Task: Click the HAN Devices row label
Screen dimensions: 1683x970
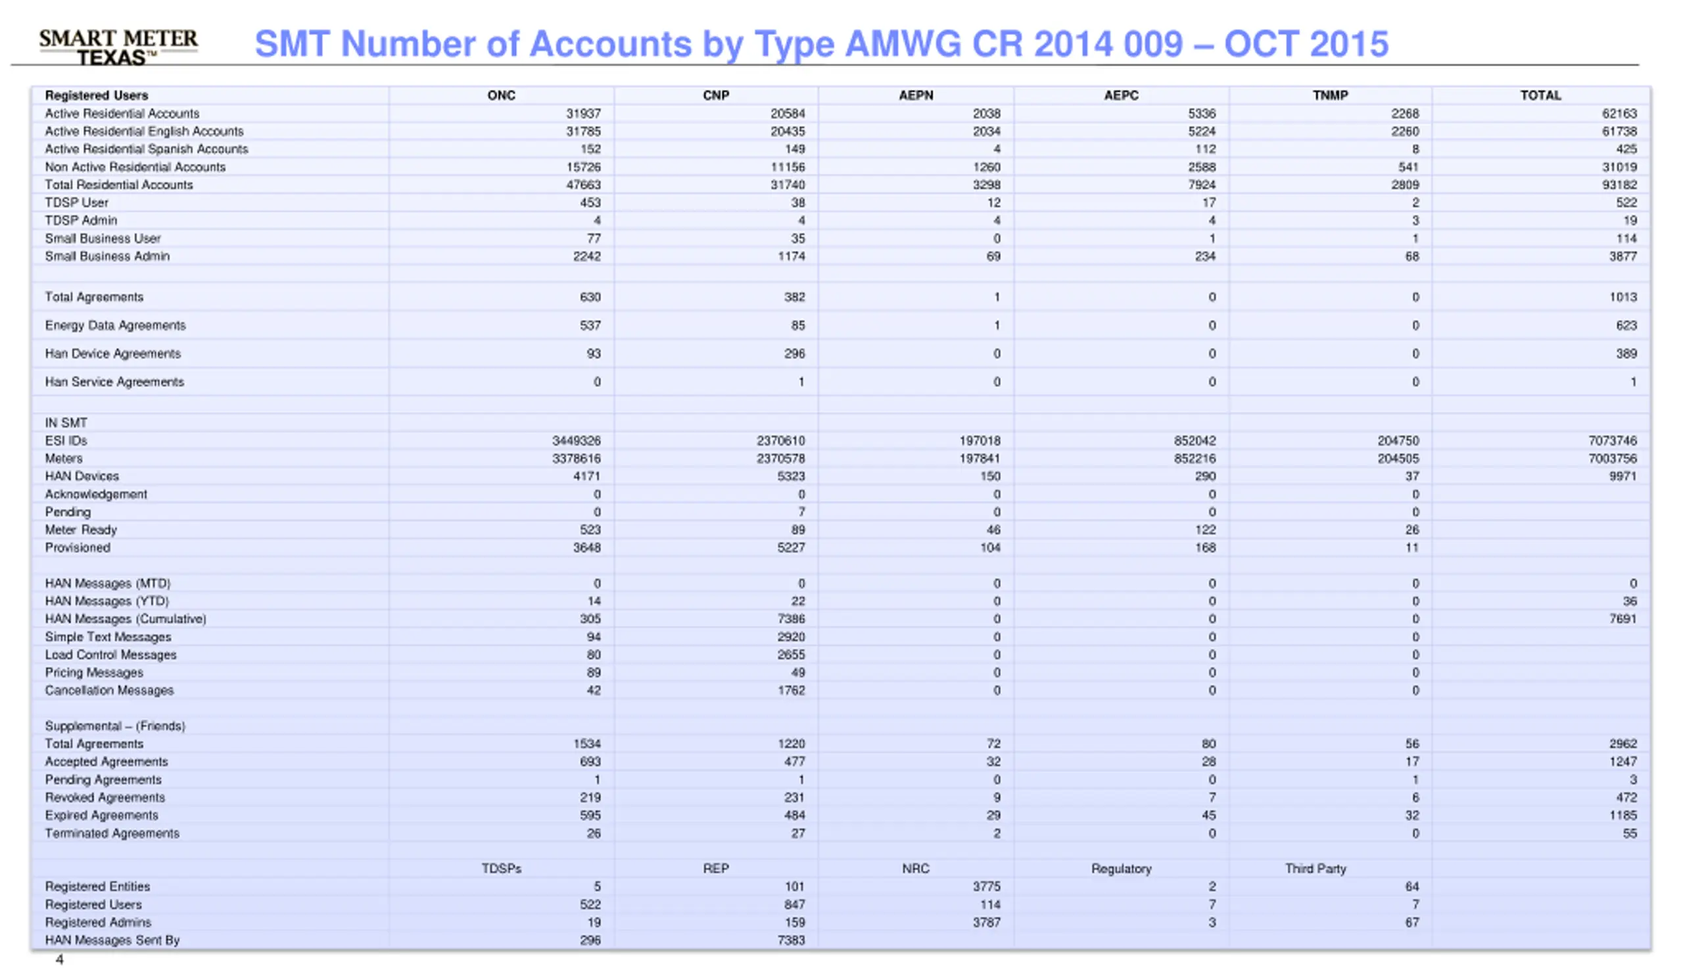Action: pyautogui.click(x=82, y=476)
